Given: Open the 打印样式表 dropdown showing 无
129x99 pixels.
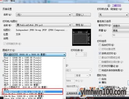Looking at the screenshot, I should 113,15.
